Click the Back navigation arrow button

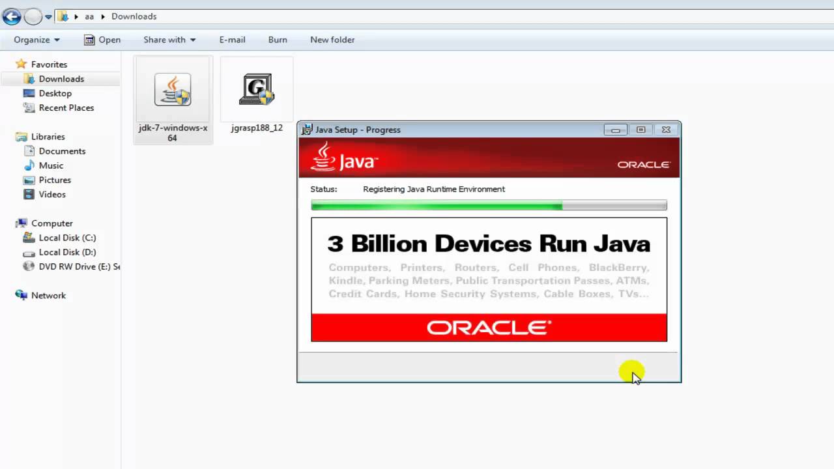12,17
